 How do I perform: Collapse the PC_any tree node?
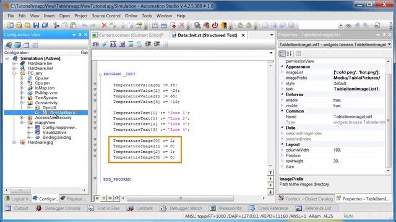click(14, 73)
